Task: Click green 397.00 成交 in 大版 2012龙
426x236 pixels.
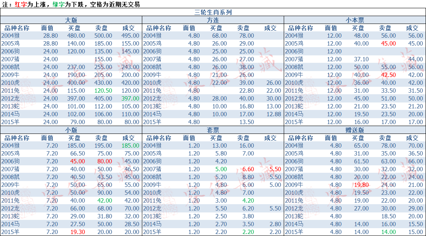Action: (130, 99)
